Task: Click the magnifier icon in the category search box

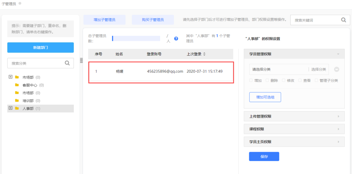Action: pos(67,63)
